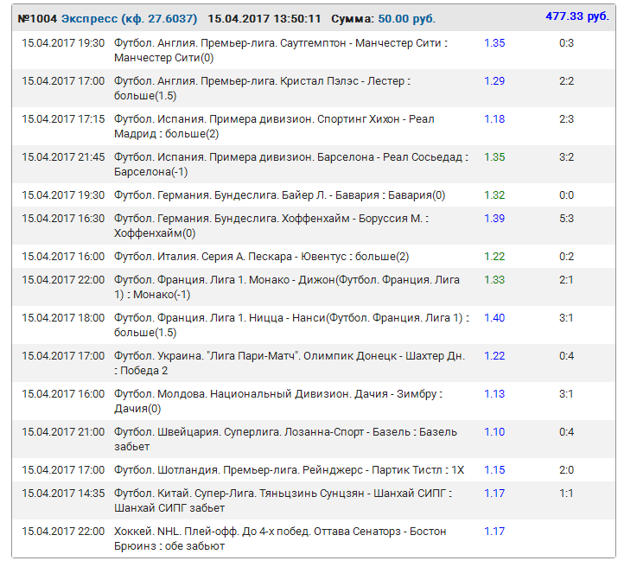Click score 3:1 in the Дачия row
The image size is (624, 567).
coord(566,394)
